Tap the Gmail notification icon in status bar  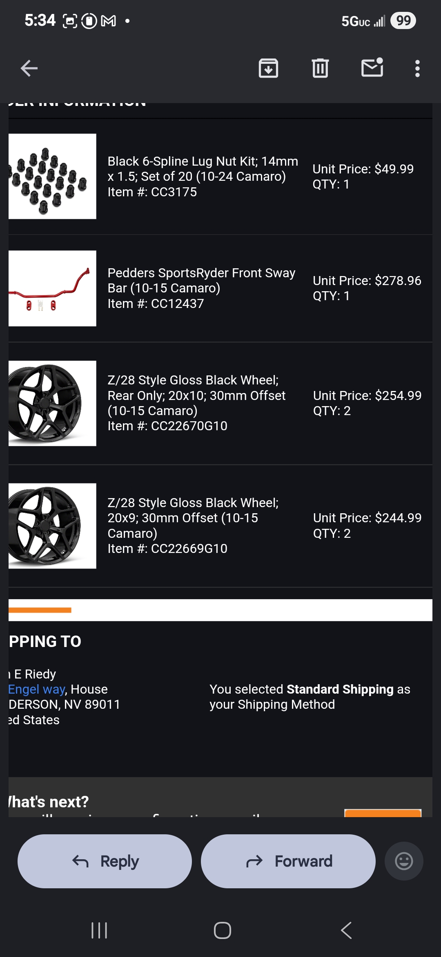(x=108, y=20)
